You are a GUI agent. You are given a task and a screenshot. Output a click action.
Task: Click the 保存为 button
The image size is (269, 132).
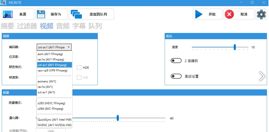tap(52, 14)
